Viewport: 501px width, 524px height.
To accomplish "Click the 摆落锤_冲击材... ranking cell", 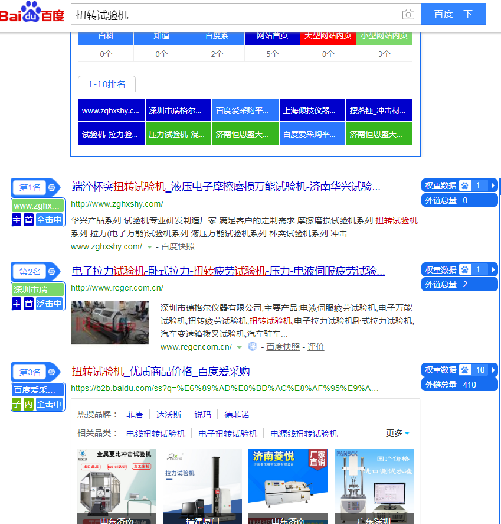I will point(379,110).
